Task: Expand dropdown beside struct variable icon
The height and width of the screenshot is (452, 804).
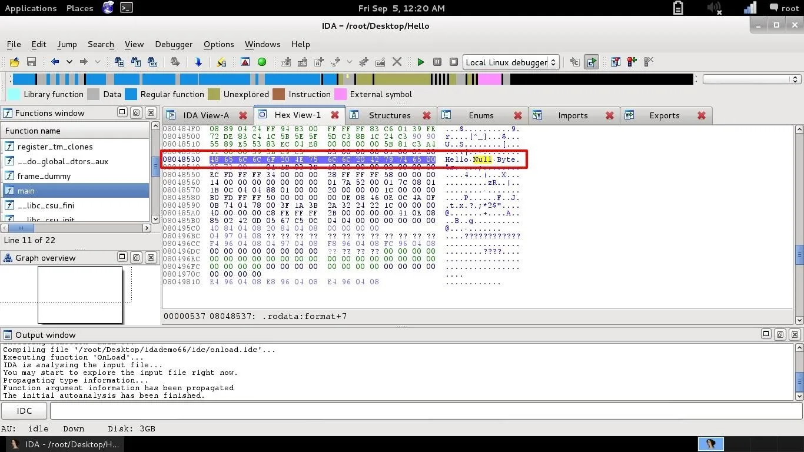Action: click(x=349, y=62)
